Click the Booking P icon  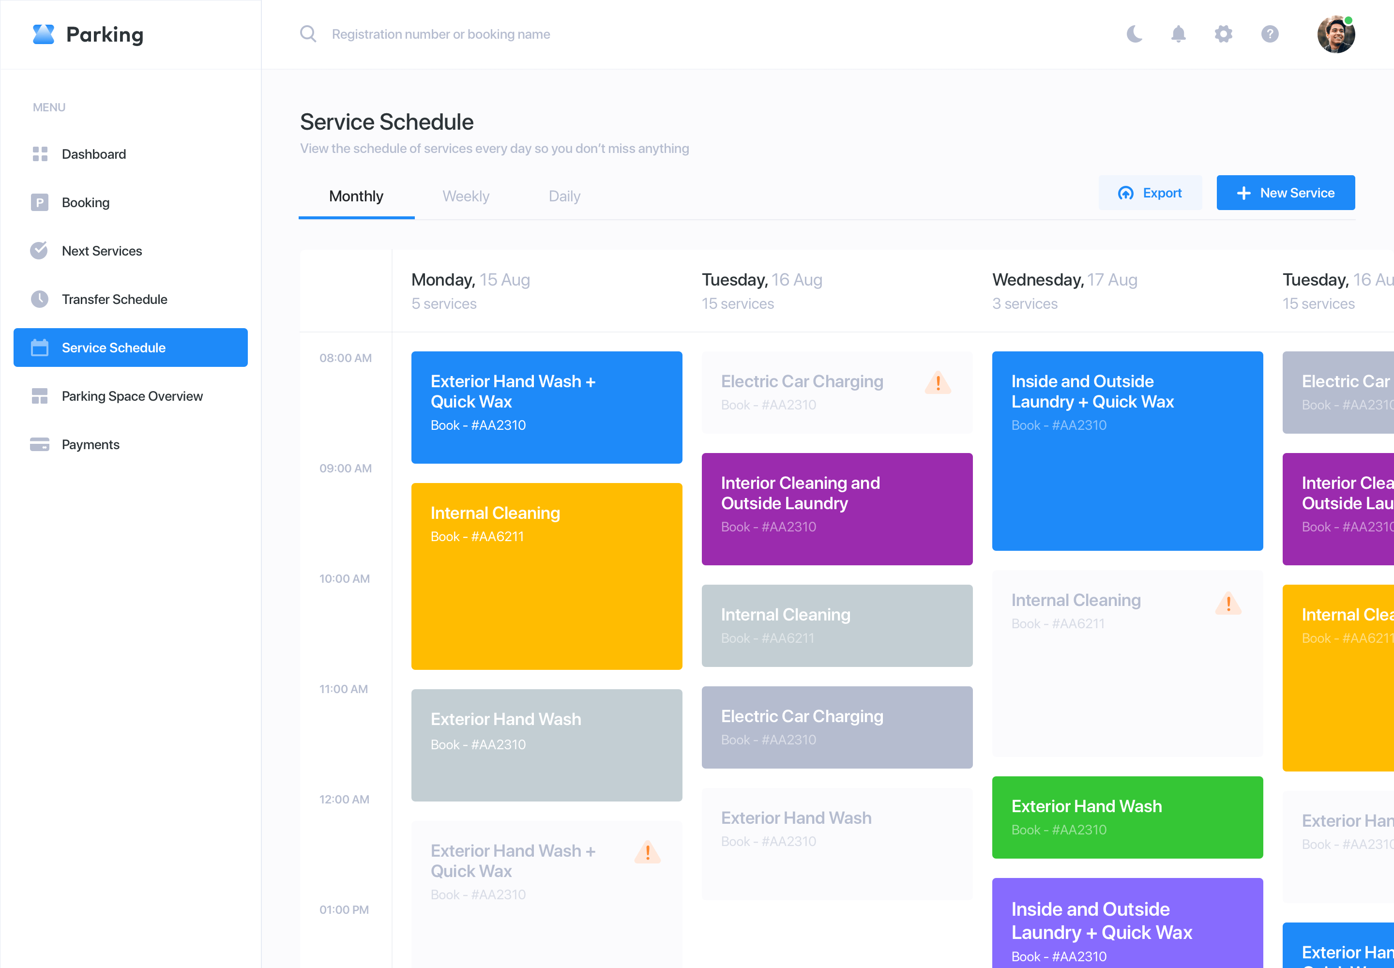tap(40, 203)
